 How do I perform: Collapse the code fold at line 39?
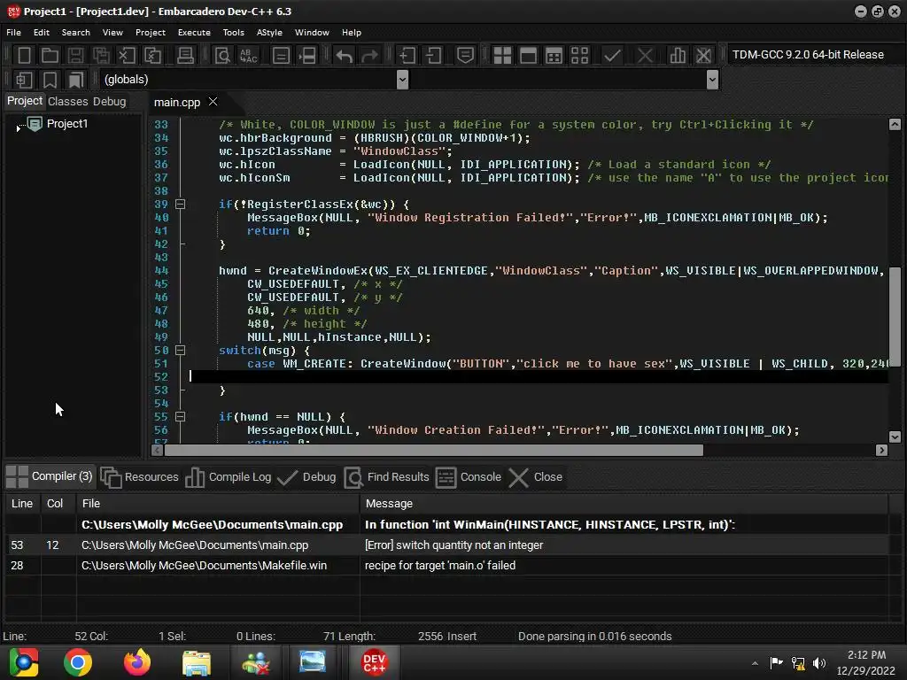(181, 205)
